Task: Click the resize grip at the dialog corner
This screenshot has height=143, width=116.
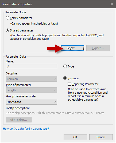Action: pyautogui.click(x=114, y=141)
